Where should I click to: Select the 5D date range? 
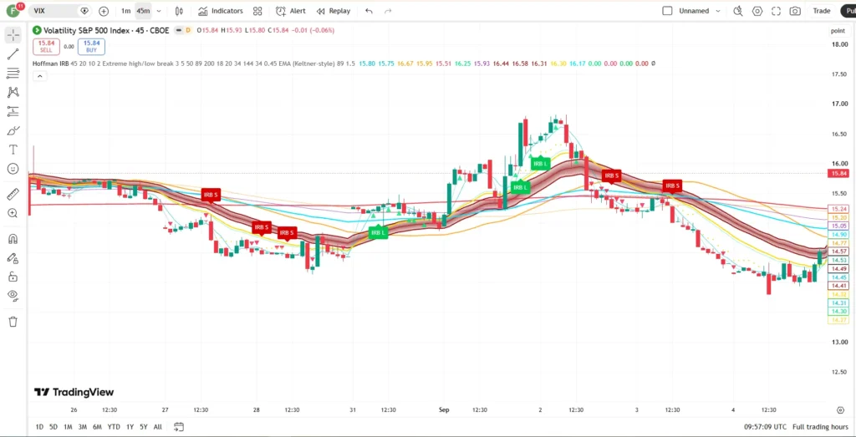(x=53, y=427)
